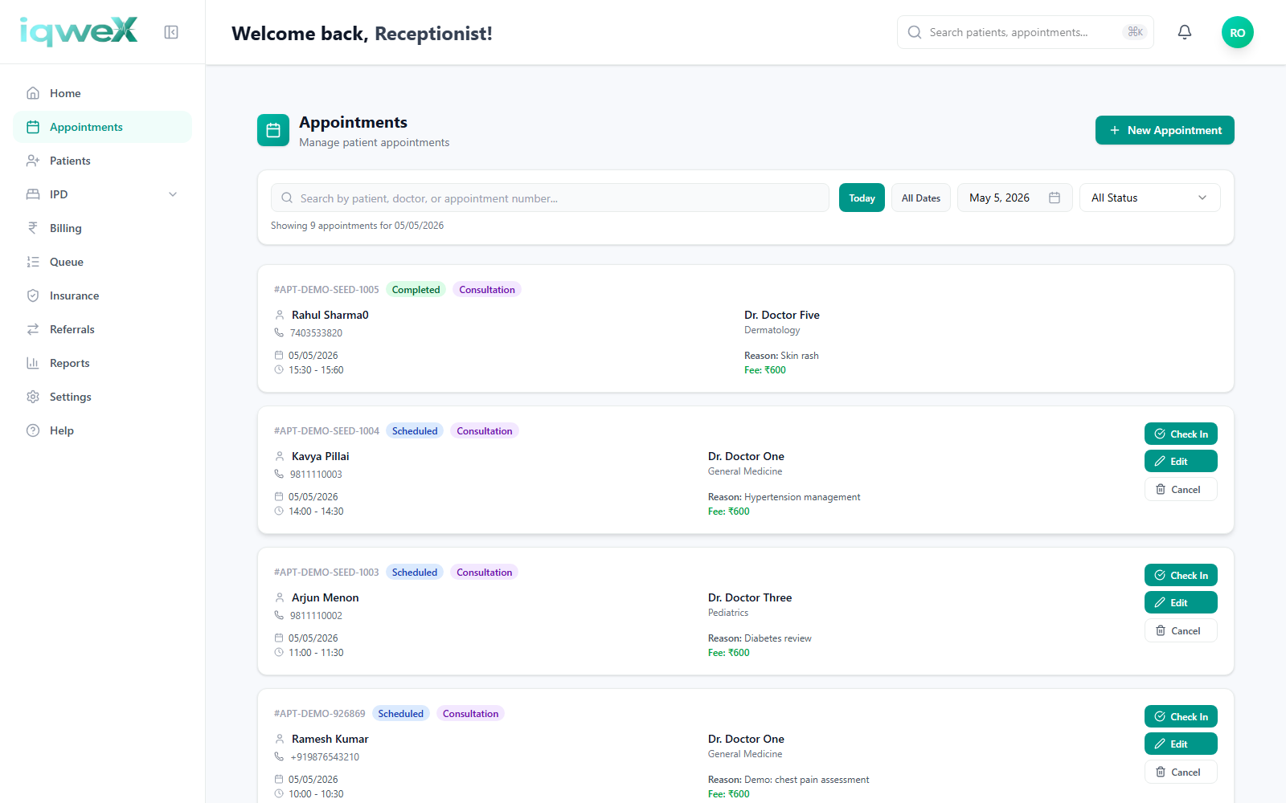Click the Appointments header calendar icon
The image size is (1286, 803).
tap(273, 130)
